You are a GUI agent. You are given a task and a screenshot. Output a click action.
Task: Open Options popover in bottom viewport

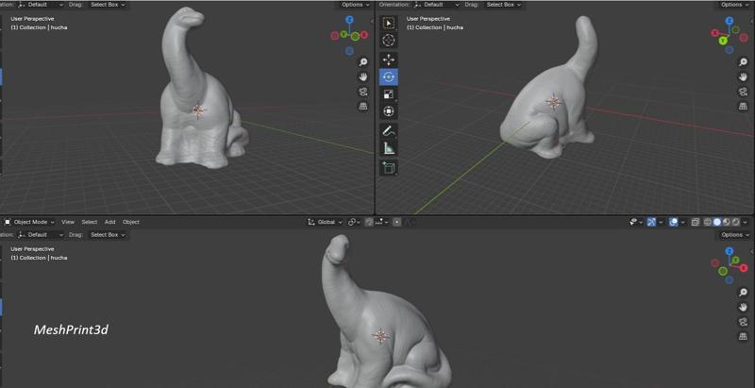735,234
